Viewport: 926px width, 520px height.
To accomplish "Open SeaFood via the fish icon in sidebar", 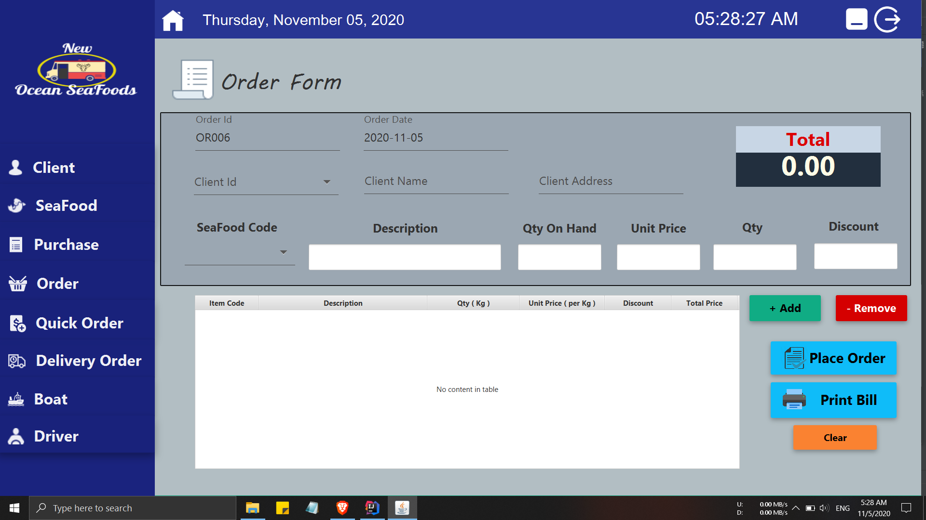I will (16, 206).
